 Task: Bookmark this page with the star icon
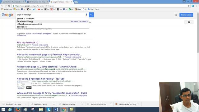coord(189,6)
